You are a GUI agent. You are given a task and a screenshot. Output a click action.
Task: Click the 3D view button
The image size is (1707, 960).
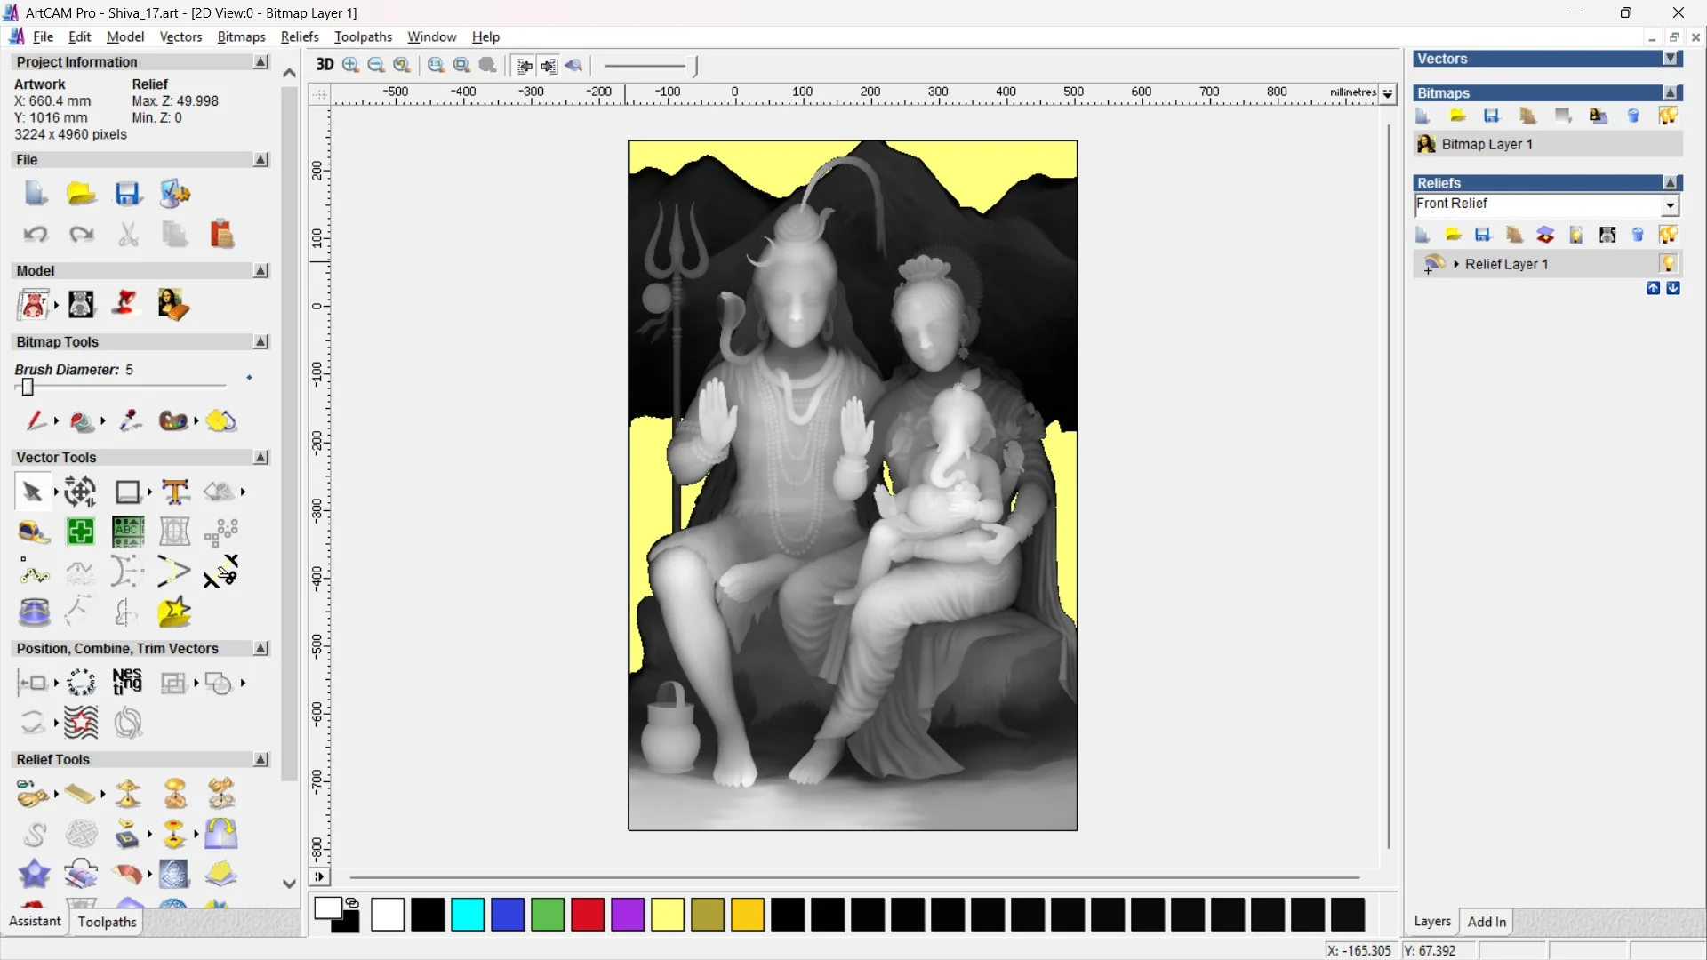[325, 65]
